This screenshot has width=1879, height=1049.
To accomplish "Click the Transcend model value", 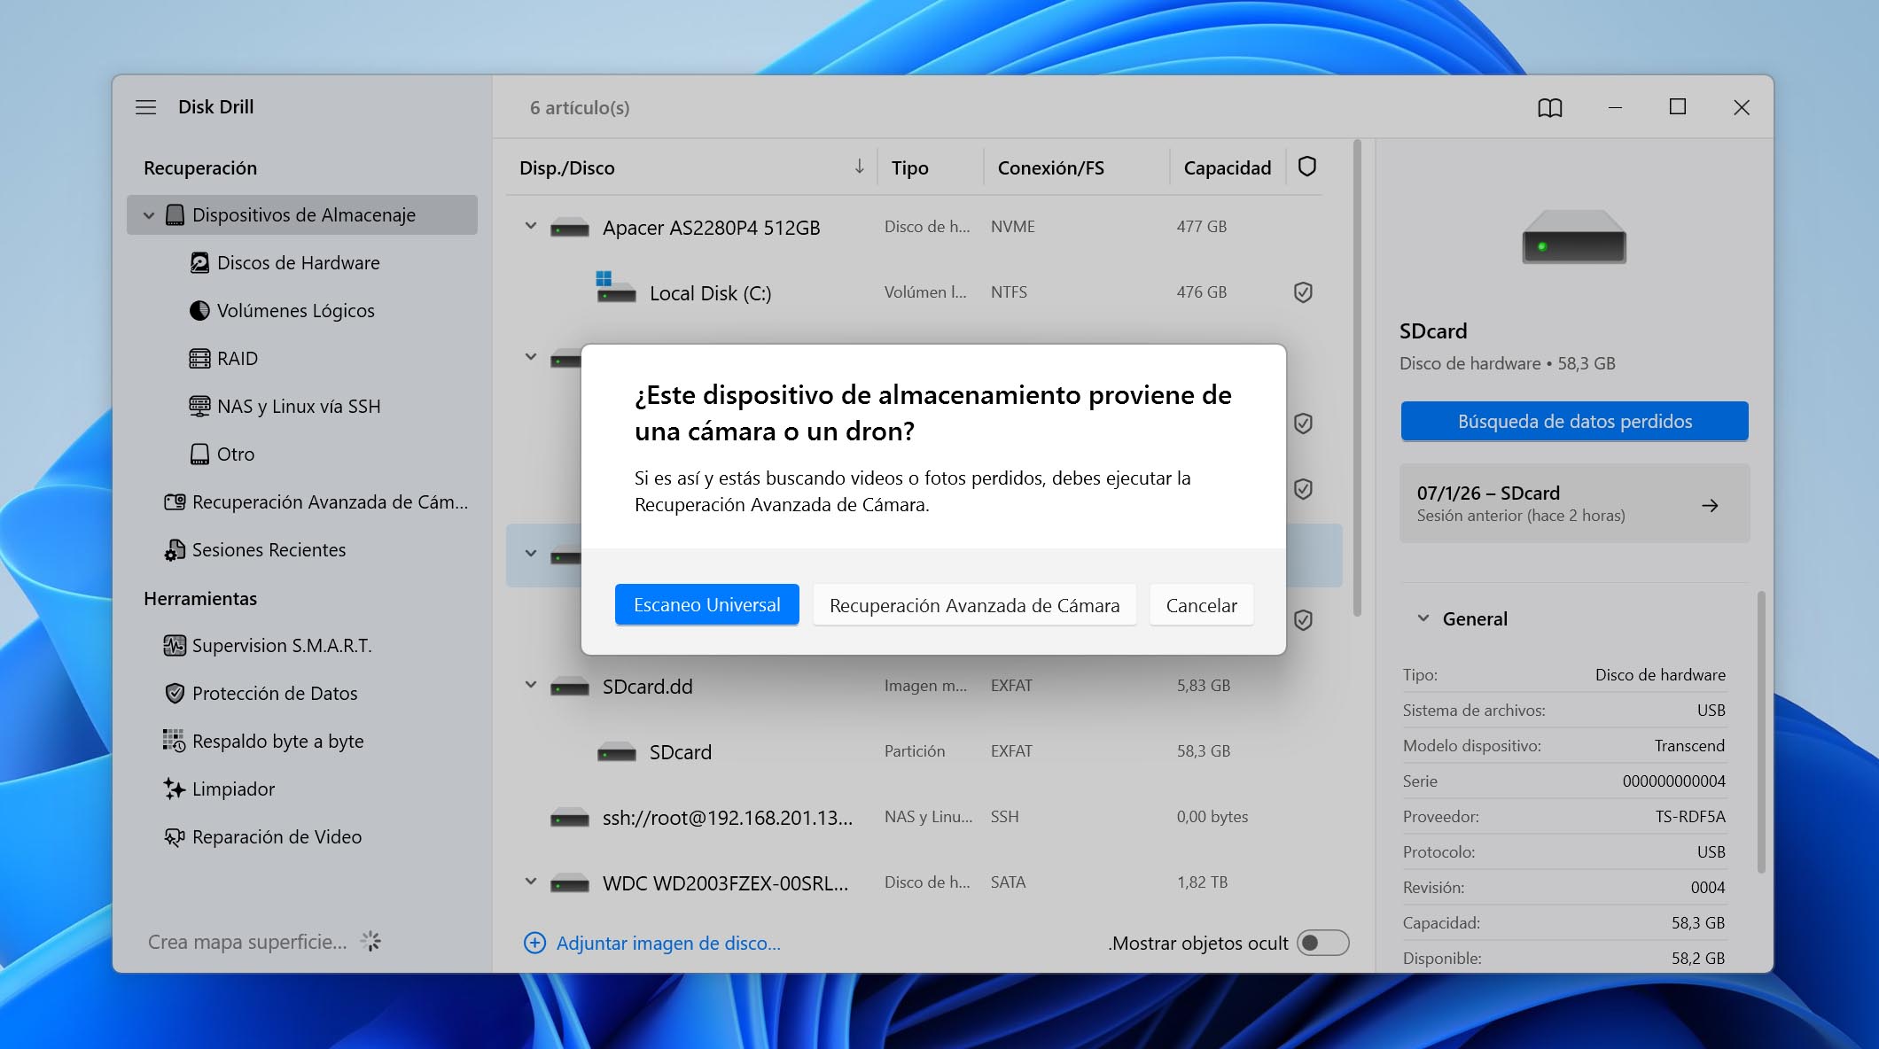I will tap(1689, 746).
